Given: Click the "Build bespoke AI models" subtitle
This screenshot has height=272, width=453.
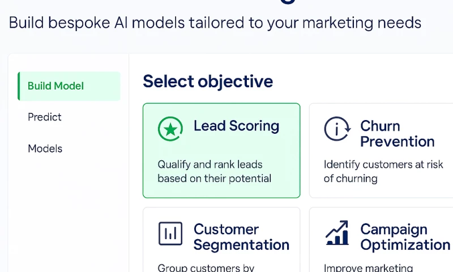Looking at the screenshot, I should coord(215,23).
